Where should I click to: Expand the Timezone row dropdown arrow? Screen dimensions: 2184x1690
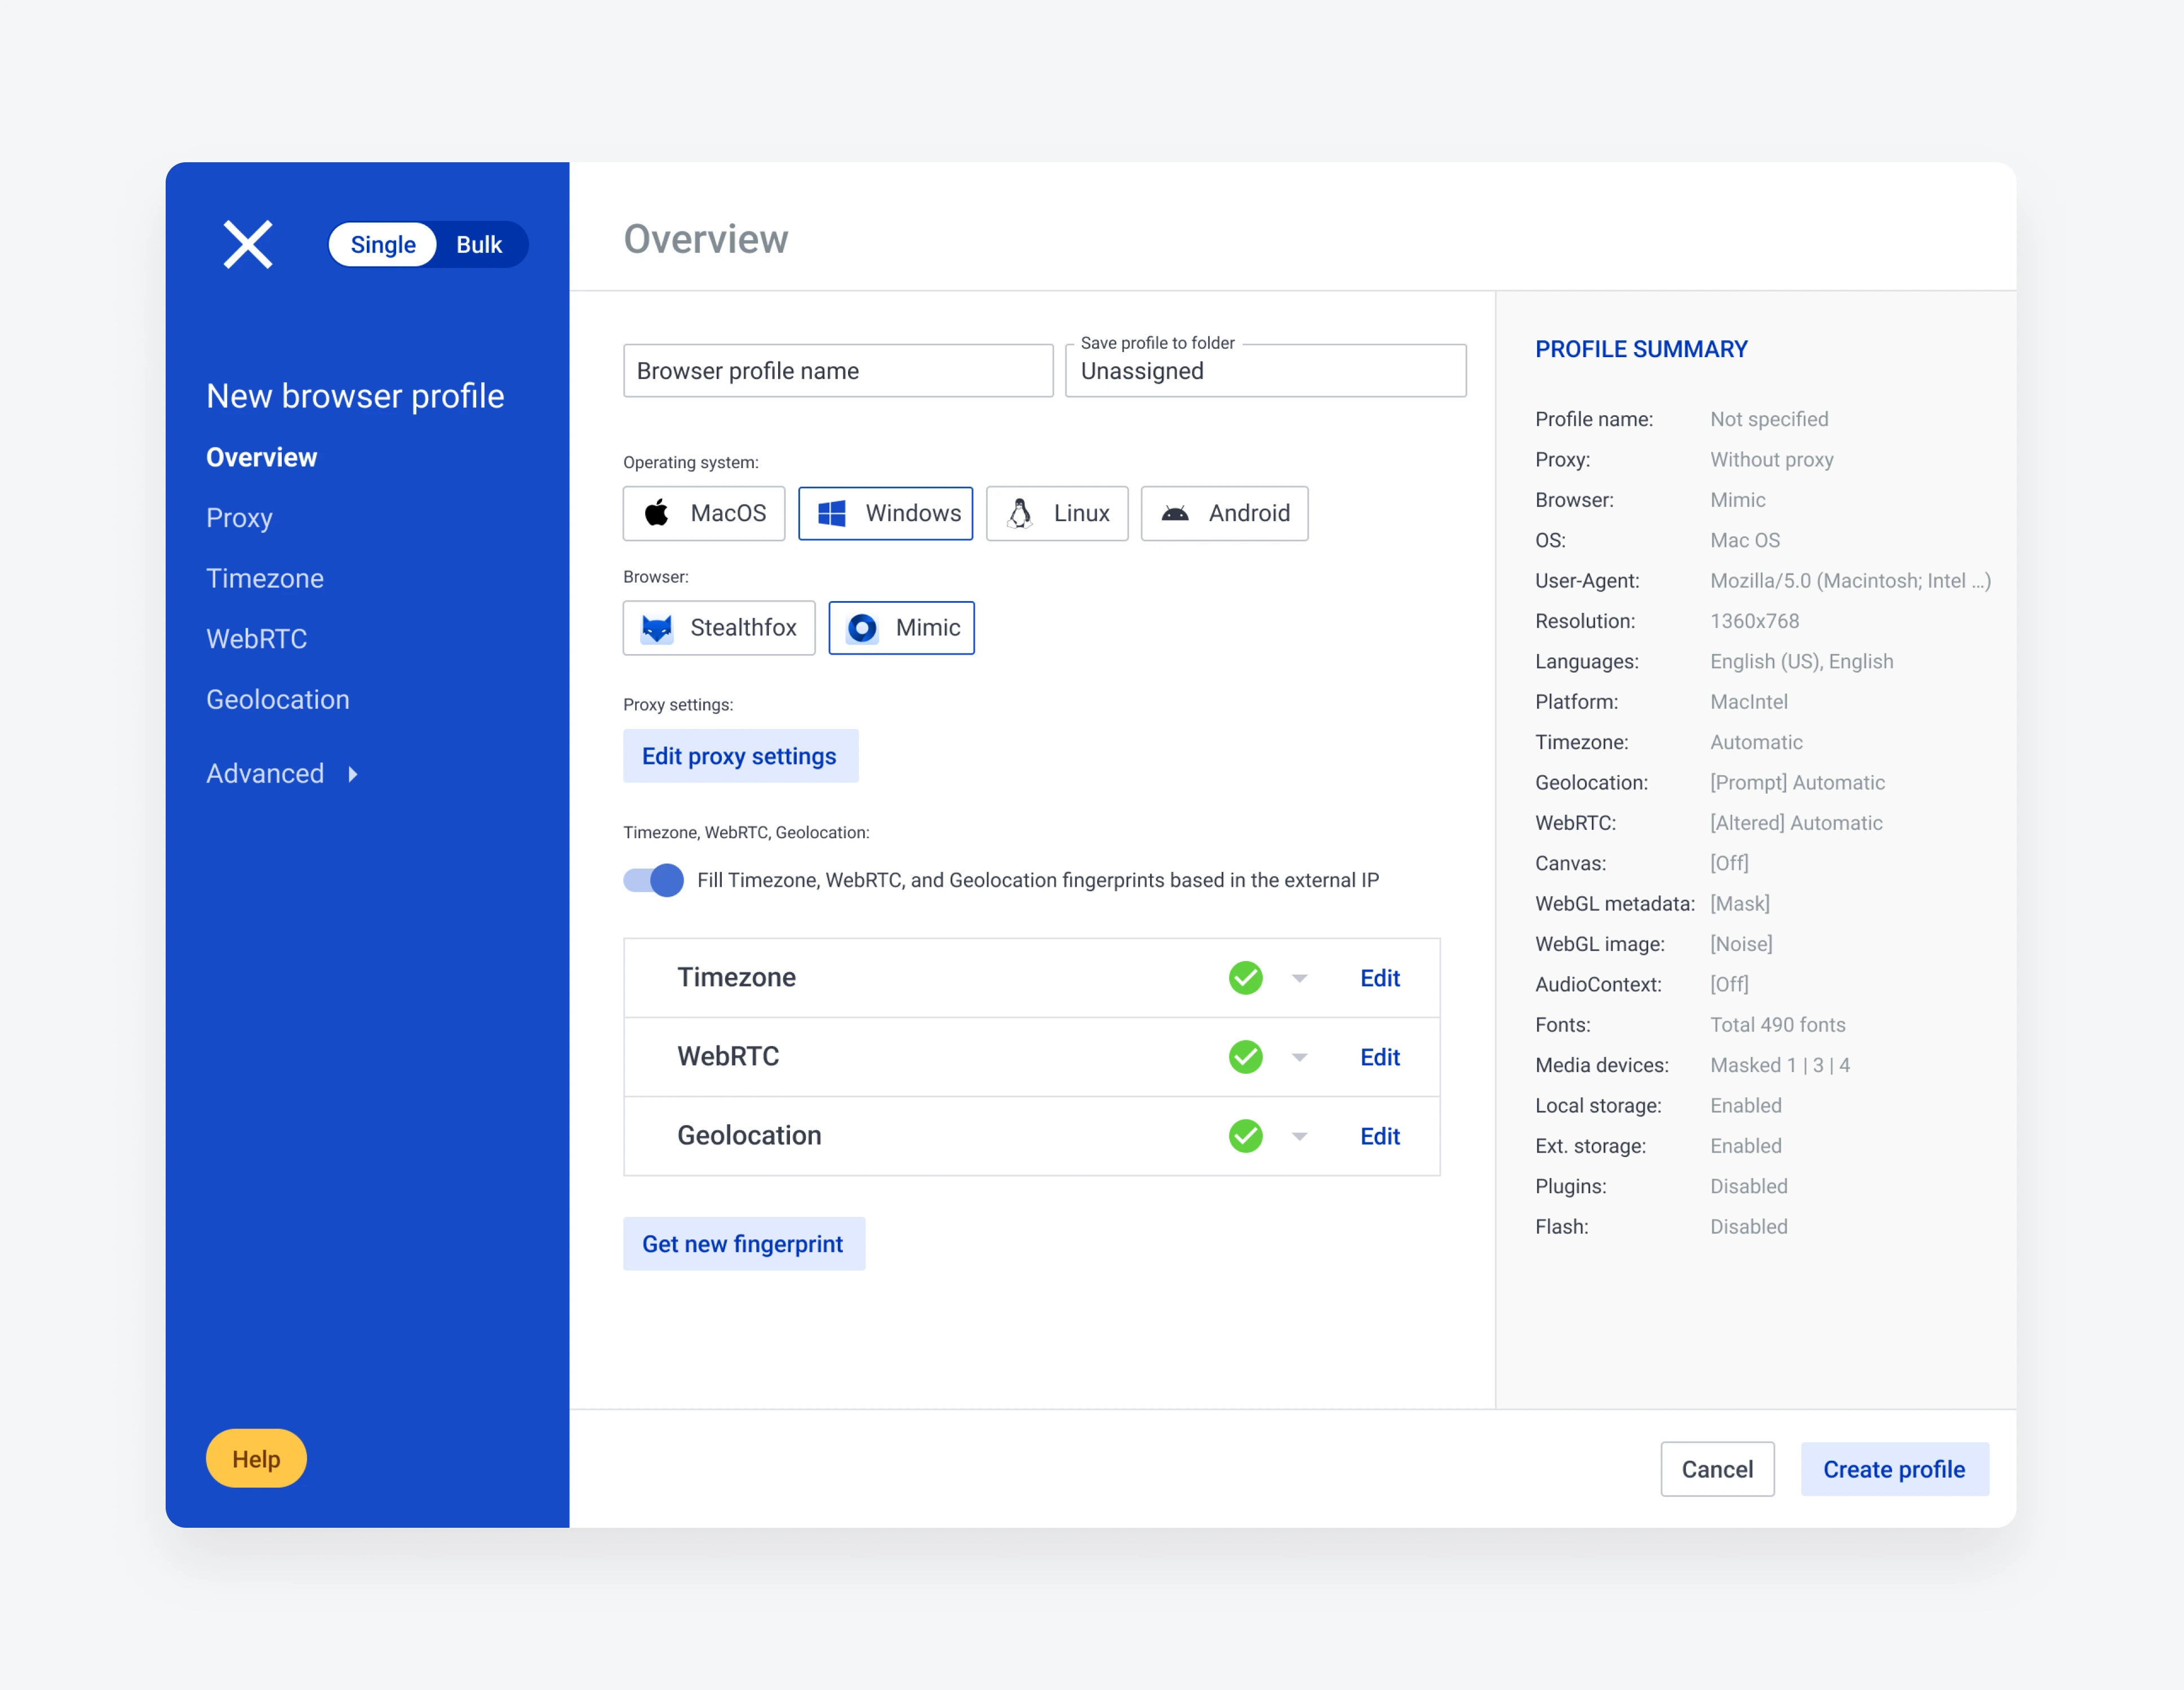pyautogui.click(x=1299, y=978)
